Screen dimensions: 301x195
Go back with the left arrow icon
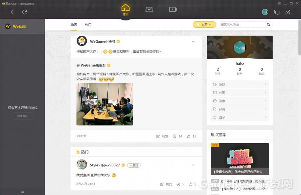(x=12, y=12)
